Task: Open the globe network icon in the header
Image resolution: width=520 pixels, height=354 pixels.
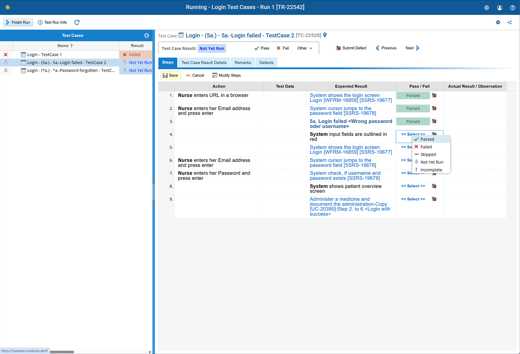Action: [486, 8]
